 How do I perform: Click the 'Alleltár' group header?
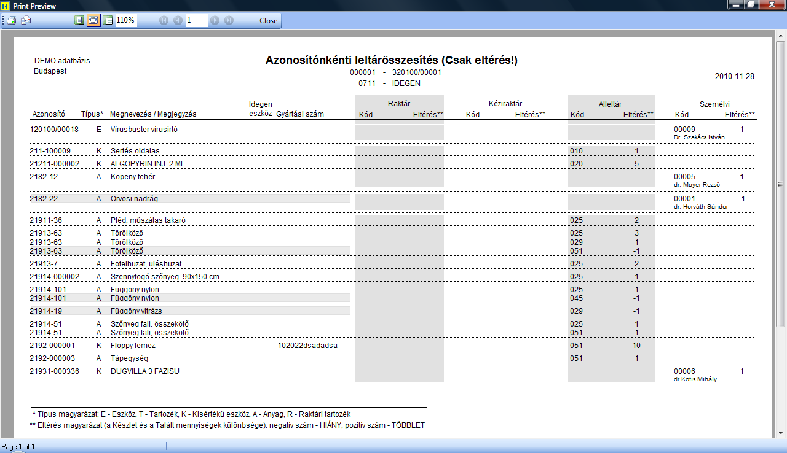click(x=611, y=105)
